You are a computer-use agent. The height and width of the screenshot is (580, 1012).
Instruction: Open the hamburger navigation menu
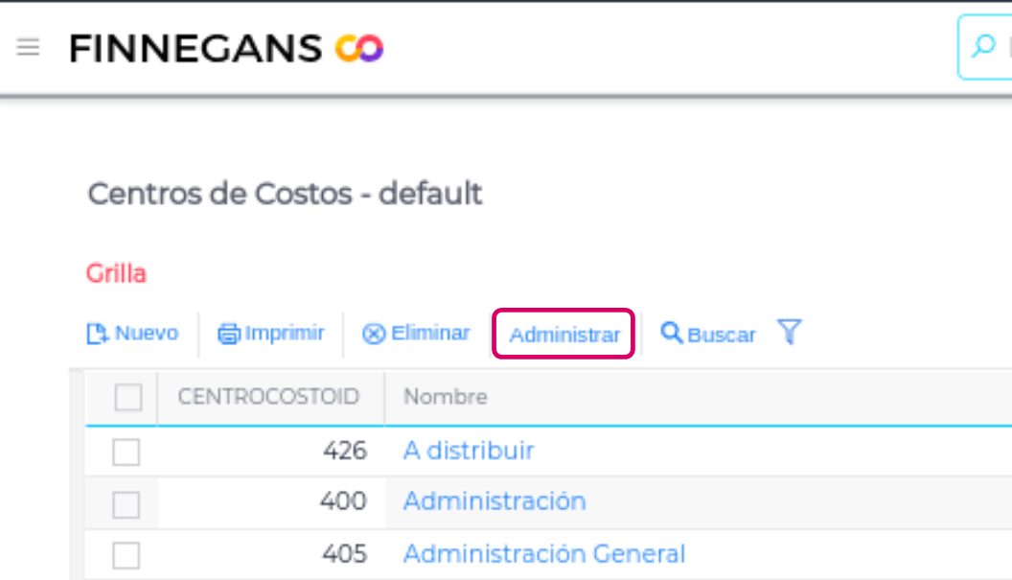pyautogui.click(x=28, y=47)
